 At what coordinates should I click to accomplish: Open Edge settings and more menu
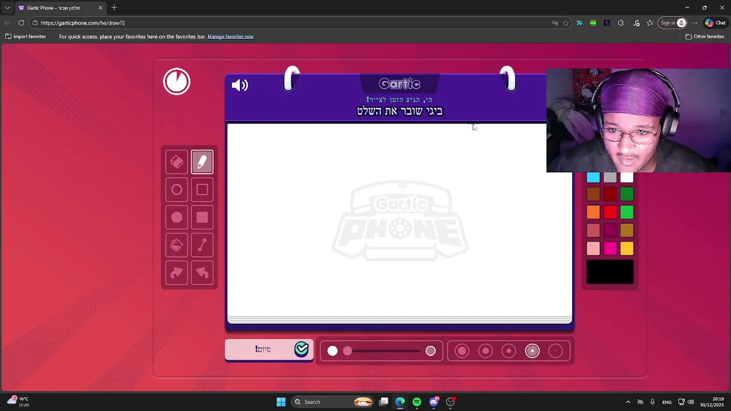[x=695, y=23]
